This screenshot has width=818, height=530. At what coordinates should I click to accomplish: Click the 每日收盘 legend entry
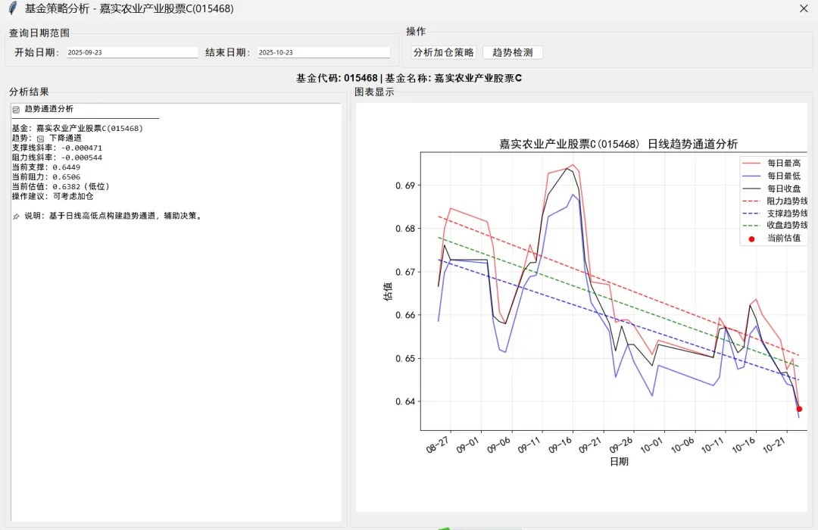point(771,189)
